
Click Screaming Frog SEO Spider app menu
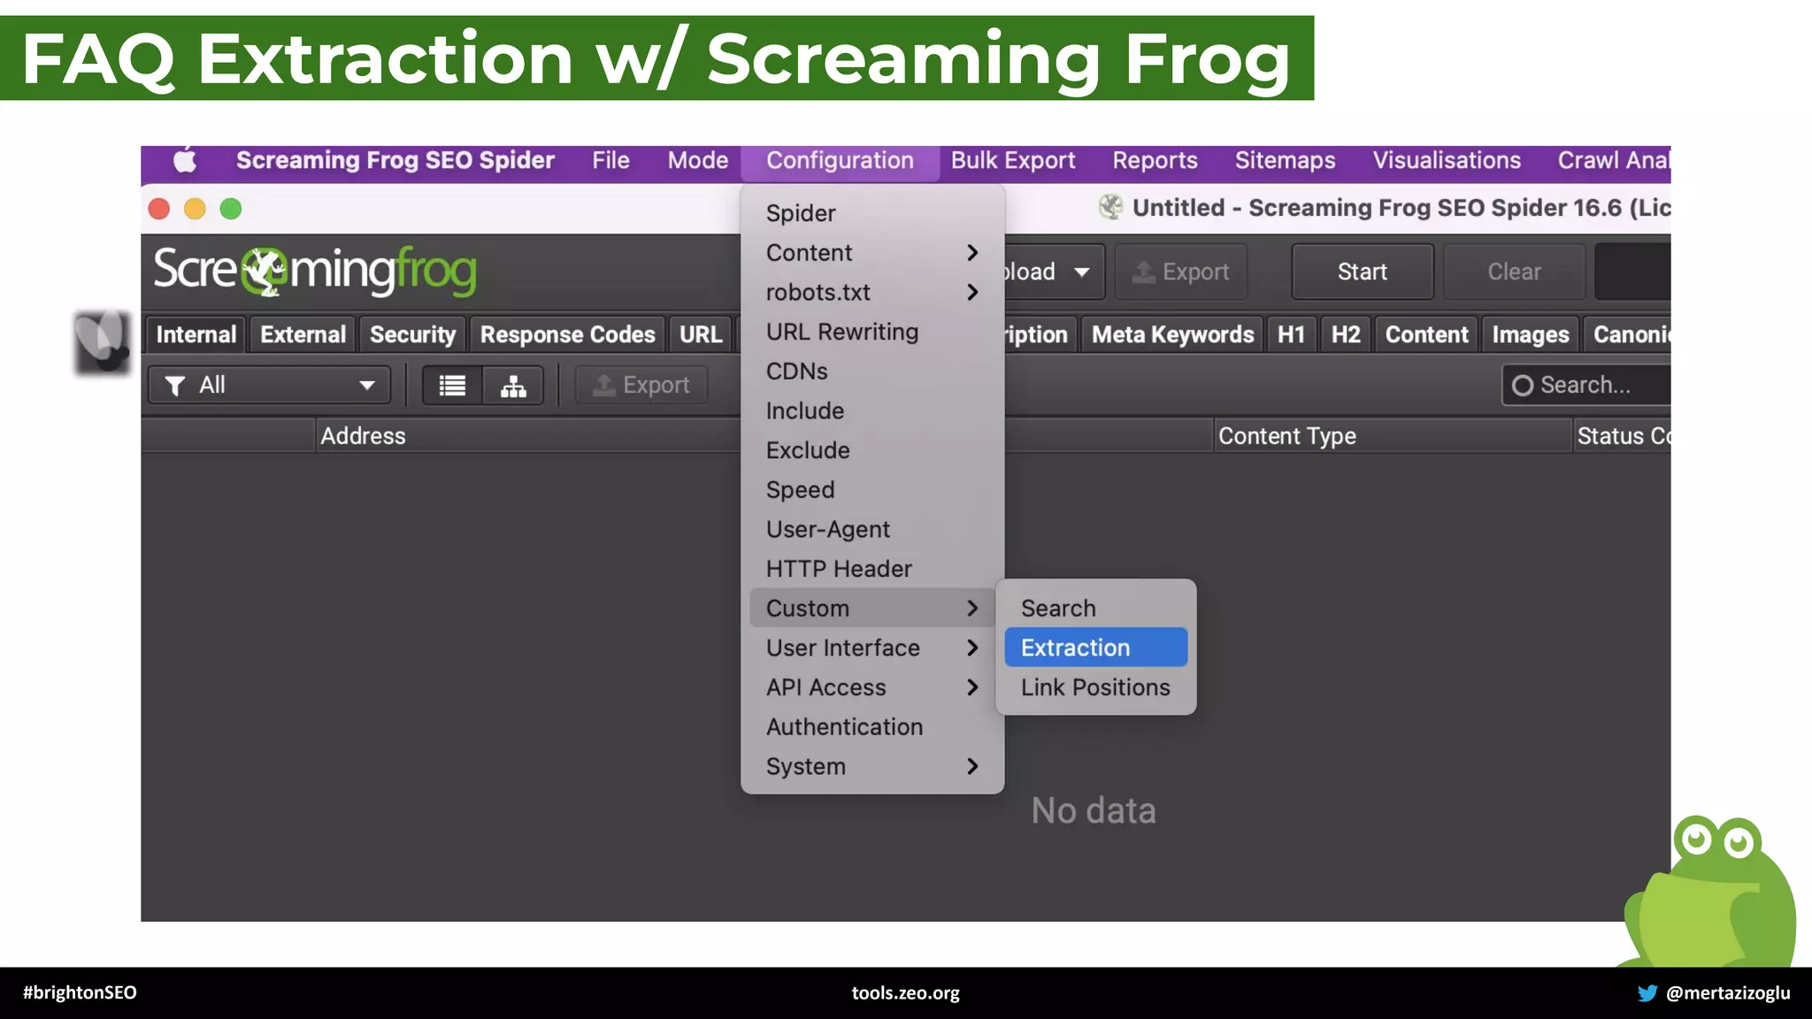click(395, 160)
